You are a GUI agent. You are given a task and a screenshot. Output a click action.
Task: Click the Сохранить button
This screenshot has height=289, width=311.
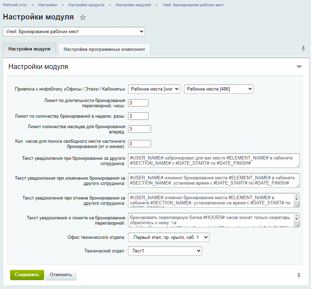(x=27, y=275)
